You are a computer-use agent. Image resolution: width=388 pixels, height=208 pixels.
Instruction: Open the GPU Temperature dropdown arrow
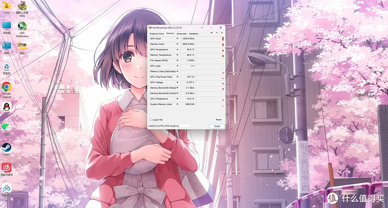177,49
